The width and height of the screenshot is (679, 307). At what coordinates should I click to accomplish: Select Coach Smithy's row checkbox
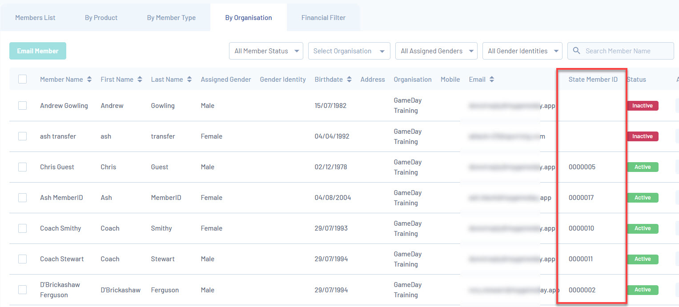pos(22,228)
